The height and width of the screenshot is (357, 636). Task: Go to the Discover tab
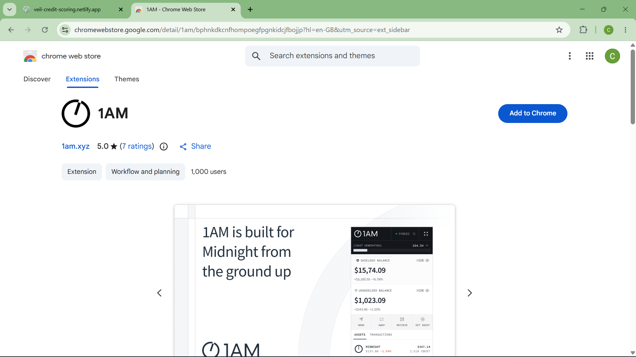coord(37,79)
